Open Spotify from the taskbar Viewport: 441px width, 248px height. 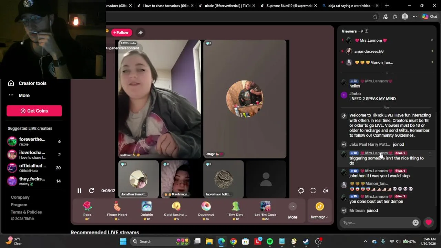pyautogui.click(x=270, y=241)
